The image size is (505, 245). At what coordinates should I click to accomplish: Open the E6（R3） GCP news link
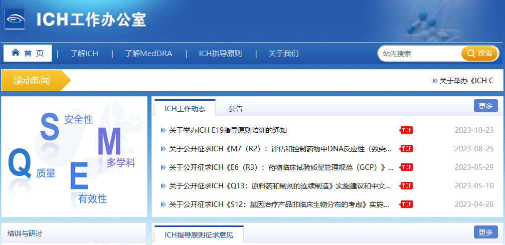point(281,167)
